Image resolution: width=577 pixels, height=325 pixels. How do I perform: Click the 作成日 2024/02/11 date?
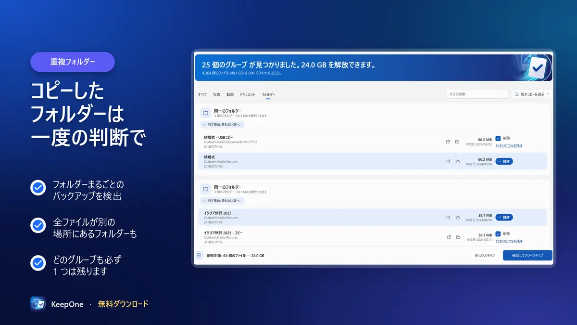[479, 239]
